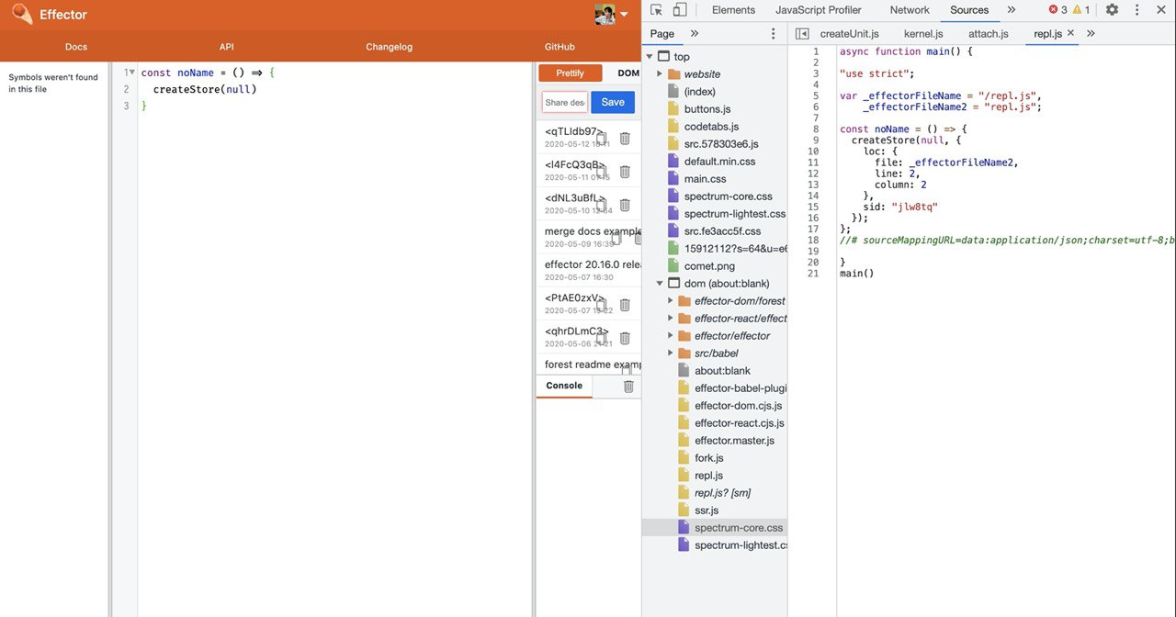The image size is (1176, 617).
Task: Open navigator three-dot options menu
Action: click(774, 34)
